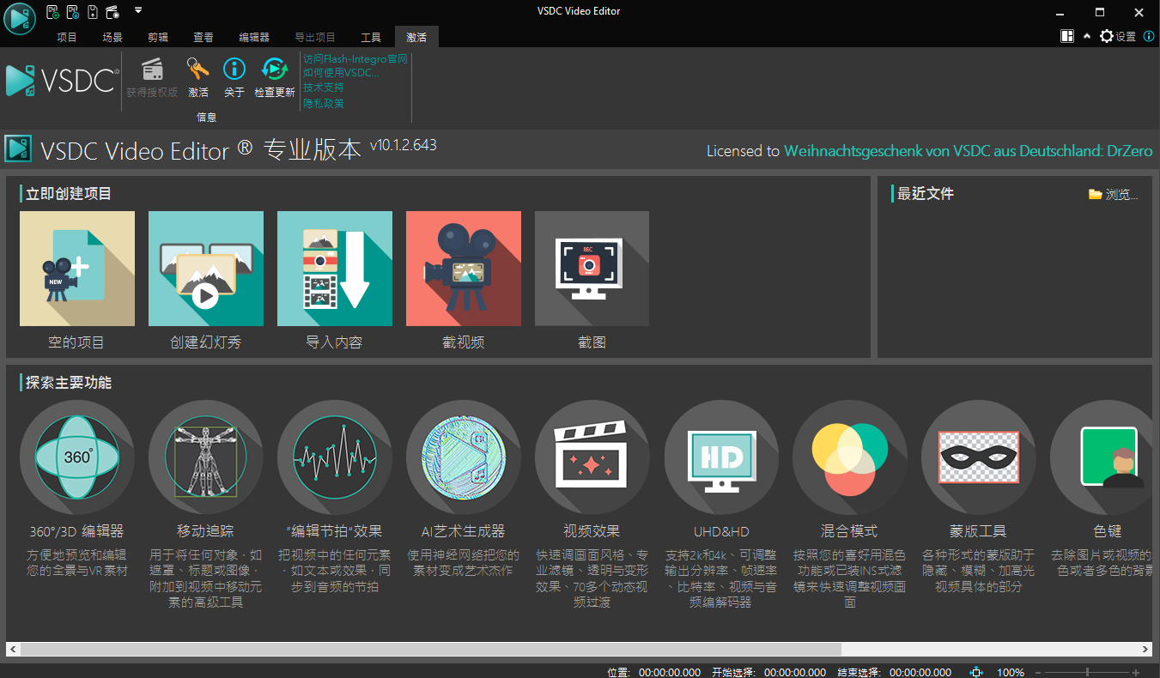Viewport: 1160px width, 678px height.
Task: Open the 访问Flash-Integro官网 link
Action: pos(355,59)
